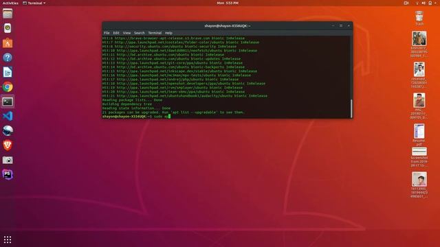Open the Search menu in the terminal

tap(139, 33)
